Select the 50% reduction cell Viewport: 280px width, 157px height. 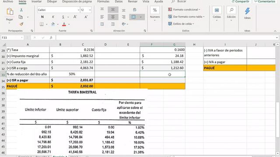(72, 74)
